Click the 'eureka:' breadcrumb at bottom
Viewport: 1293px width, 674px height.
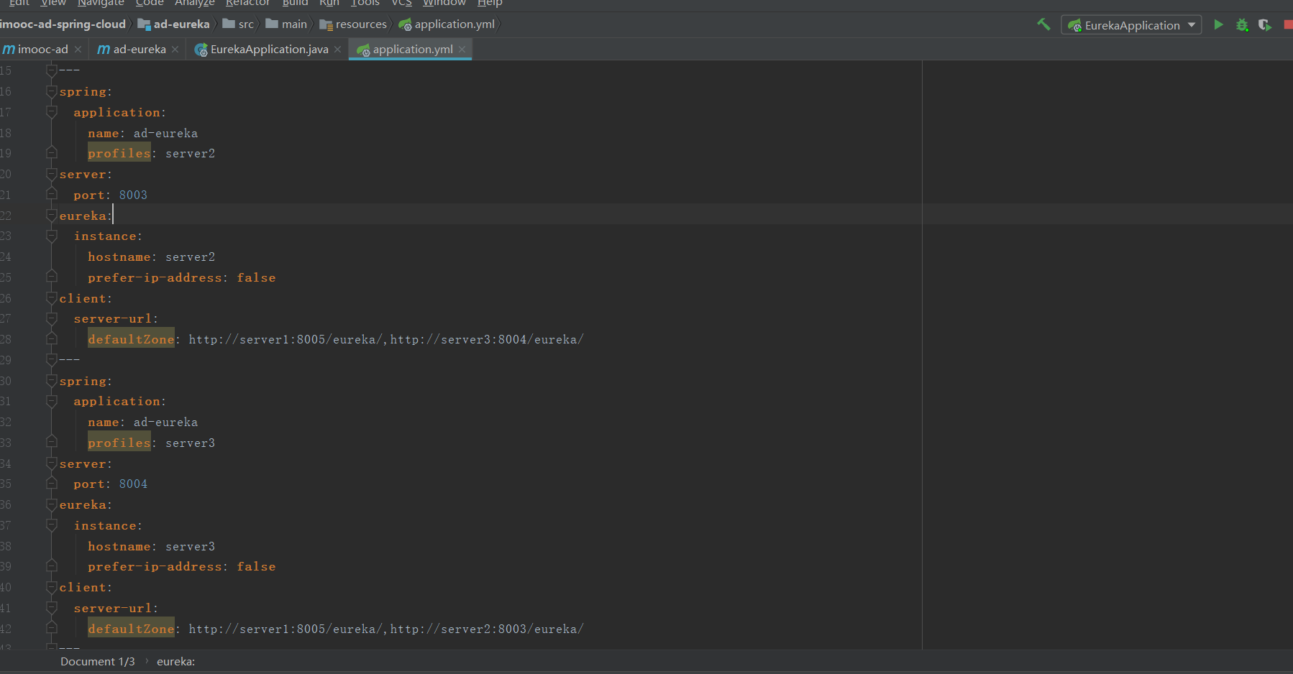(x=175, y=662)
